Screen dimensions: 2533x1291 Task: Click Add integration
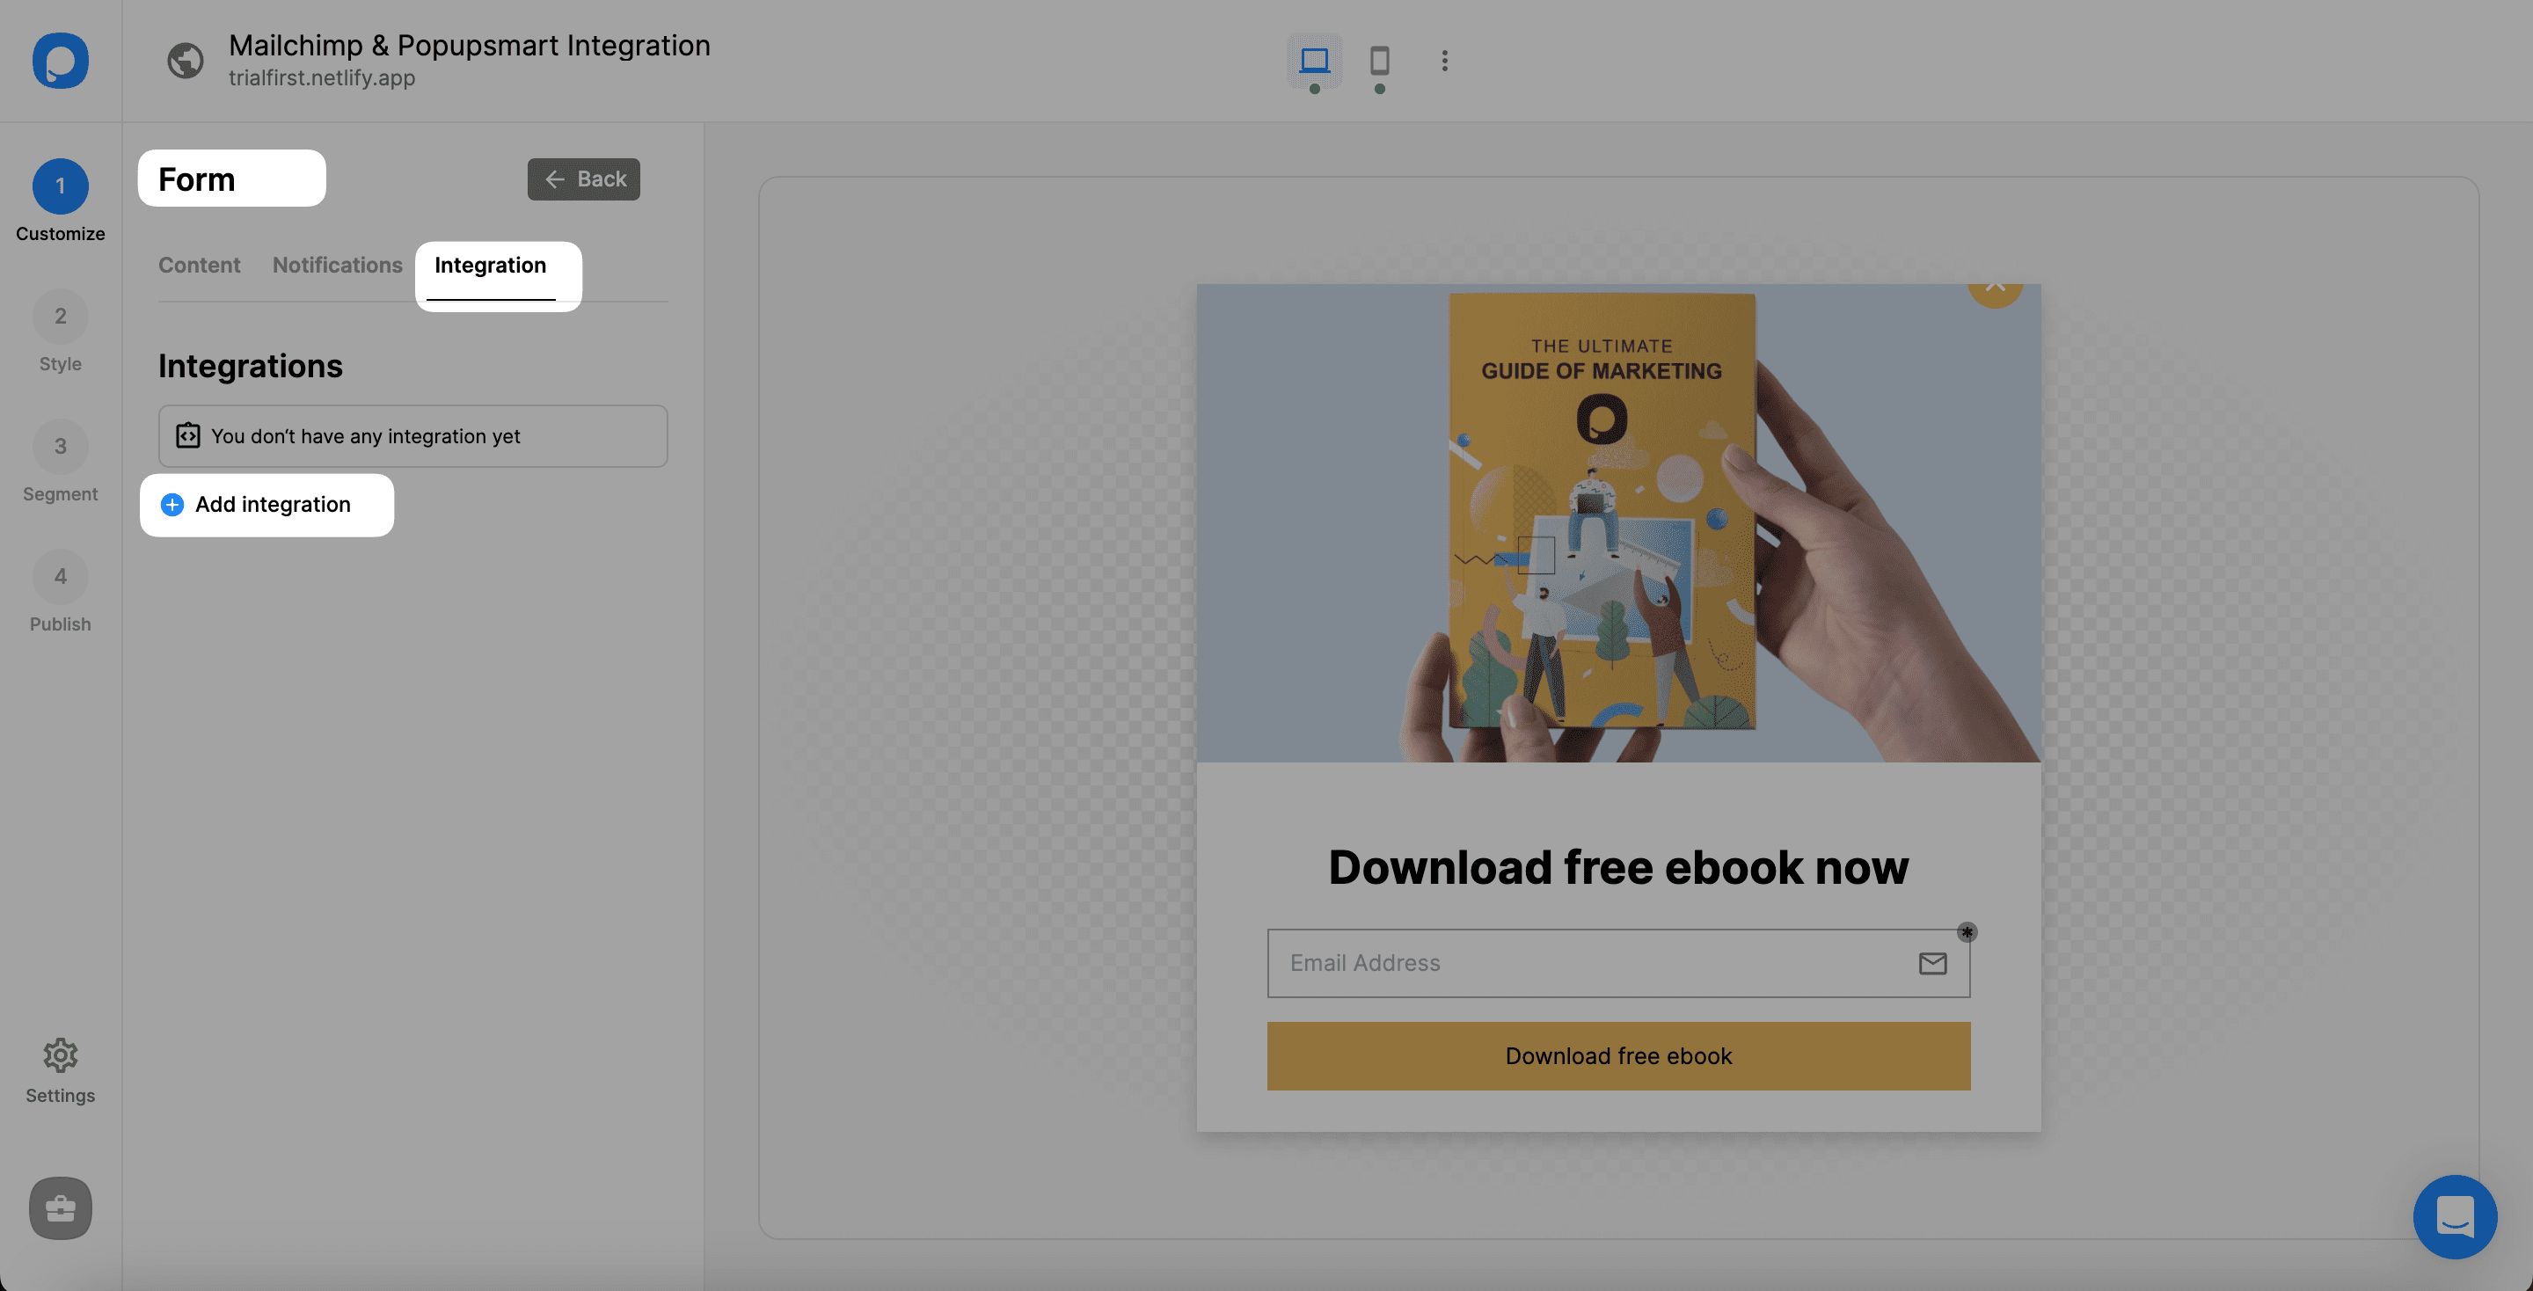click(266, 505)
